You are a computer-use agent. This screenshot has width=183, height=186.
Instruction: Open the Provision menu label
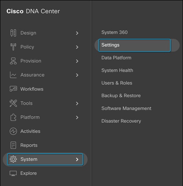pyautogui.click(x=31, y=61)
